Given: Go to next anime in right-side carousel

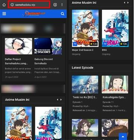Looking at the screenshot, I should (x=128, y=3).
